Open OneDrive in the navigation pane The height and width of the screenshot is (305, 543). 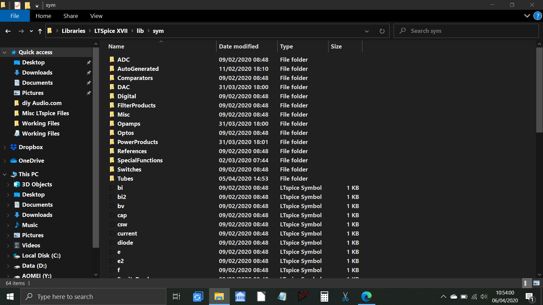31,161
